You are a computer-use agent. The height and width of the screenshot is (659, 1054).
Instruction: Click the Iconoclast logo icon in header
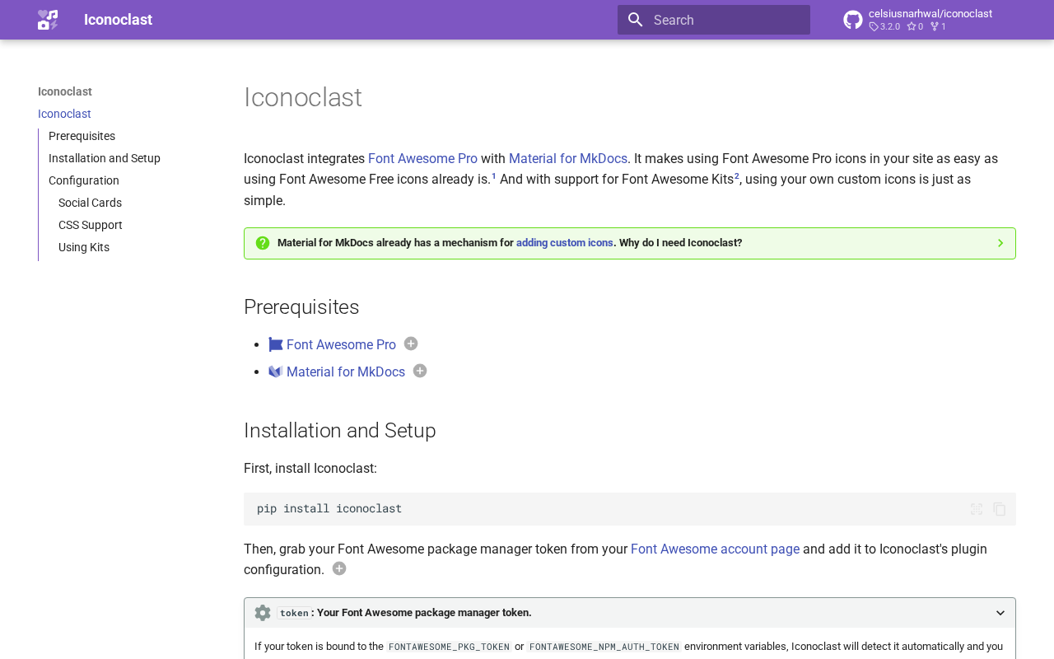[48, 20]
